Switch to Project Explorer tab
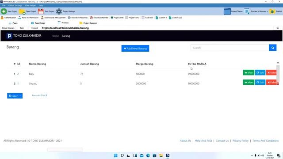283x159 pixels. pyautogui.click(x=88, y=23)
